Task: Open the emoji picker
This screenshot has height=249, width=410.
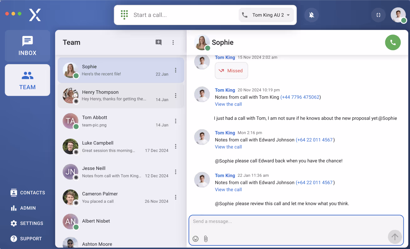Action: point(195,239)
